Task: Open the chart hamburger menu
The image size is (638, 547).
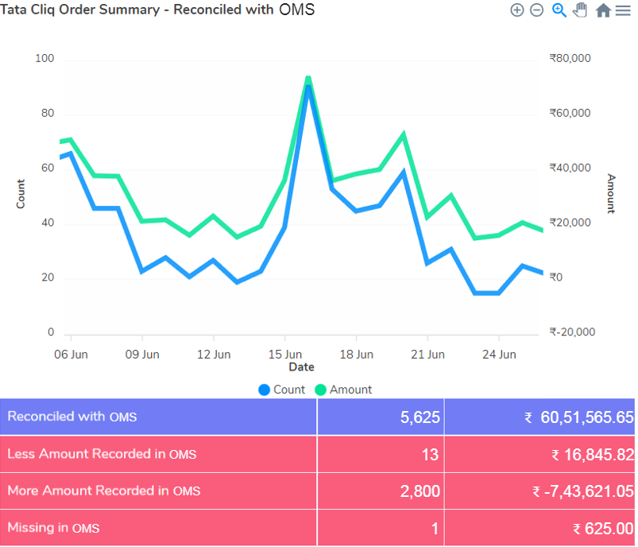Action: point(623,10)
